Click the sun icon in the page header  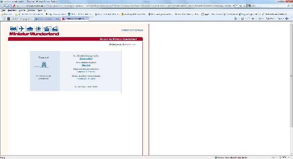tap(38, 29)
